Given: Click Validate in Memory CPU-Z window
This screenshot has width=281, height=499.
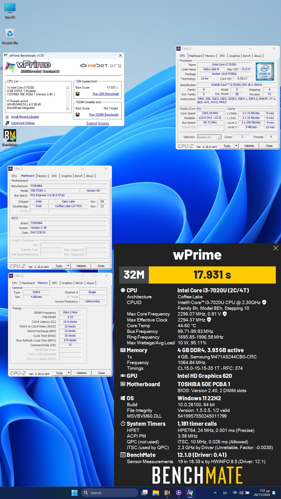Looking at the screenshot, I should coord(81,373).
